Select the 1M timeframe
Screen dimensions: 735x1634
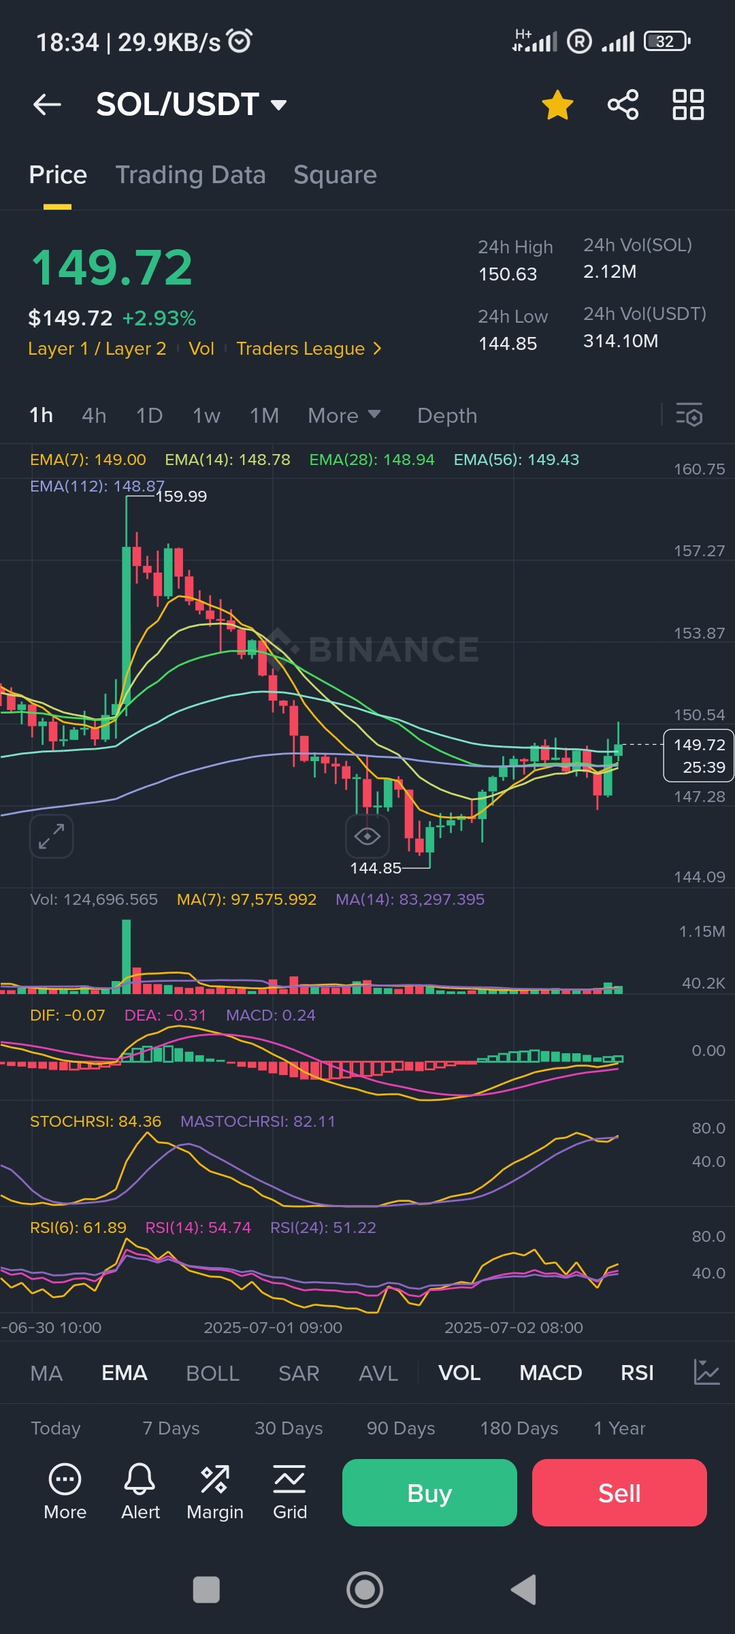[264, 415]
